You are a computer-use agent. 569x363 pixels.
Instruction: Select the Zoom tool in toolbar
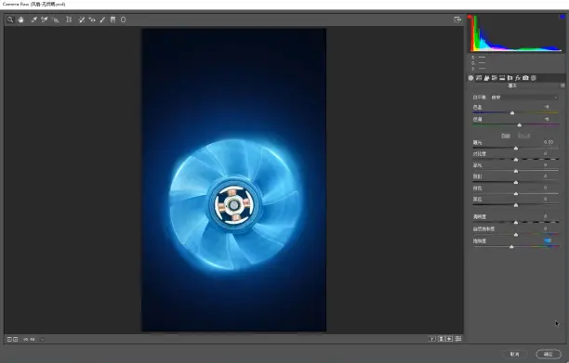click(x=10, y=19)
